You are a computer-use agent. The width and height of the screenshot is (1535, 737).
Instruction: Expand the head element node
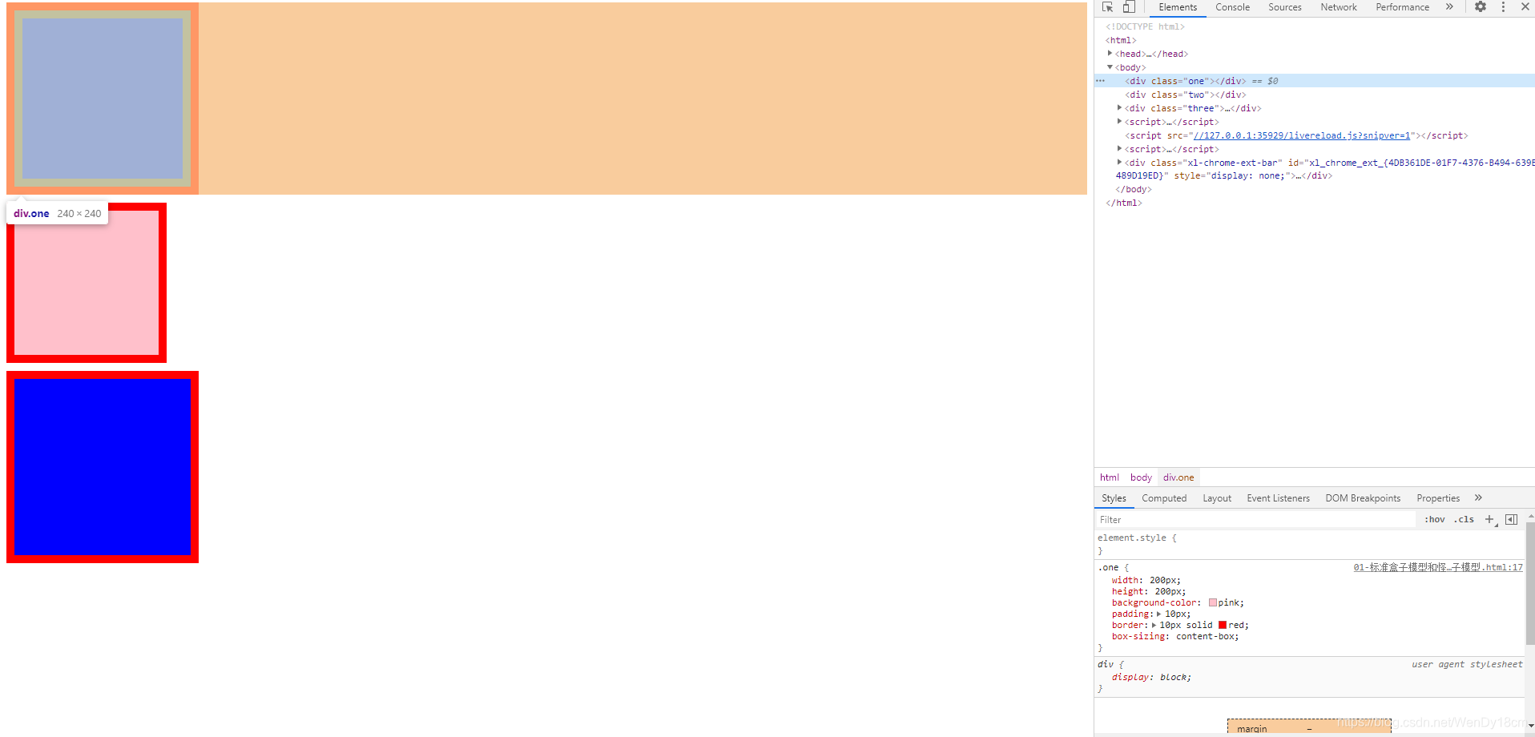[x=1110, y=54]
